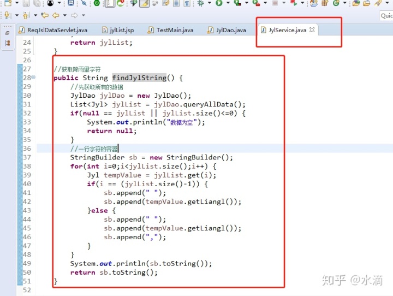Open the New wizard dropdown arrow
Viewport: 393px width, 296px height.
[x=17, y=3]
